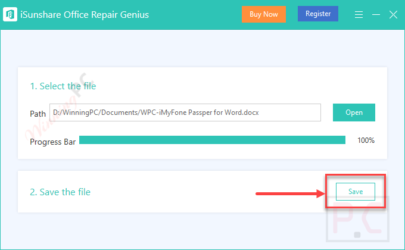The image size is (405, 250).
Task: Close the Office Repair Genius window
Action: pyautogui.click(x=393, y=14)
